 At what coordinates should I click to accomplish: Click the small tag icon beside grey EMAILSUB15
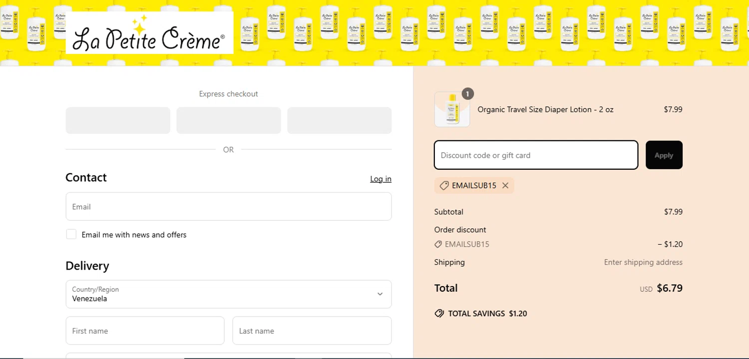[438, 244]
